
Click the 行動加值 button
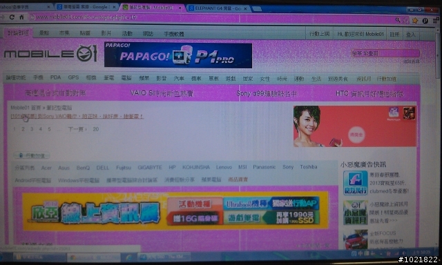32,155
